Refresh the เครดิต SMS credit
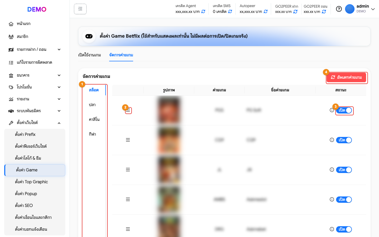 point(230,12)
